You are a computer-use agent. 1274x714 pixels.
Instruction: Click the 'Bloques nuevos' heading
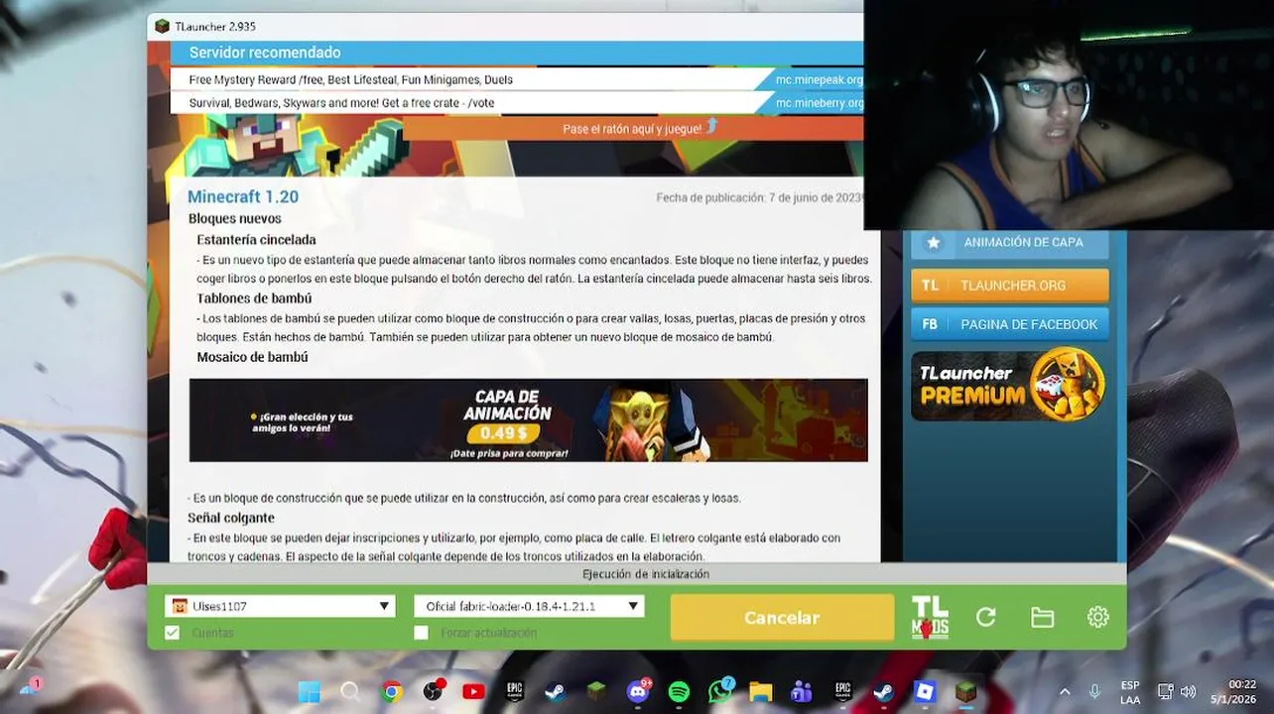[235, 218]
